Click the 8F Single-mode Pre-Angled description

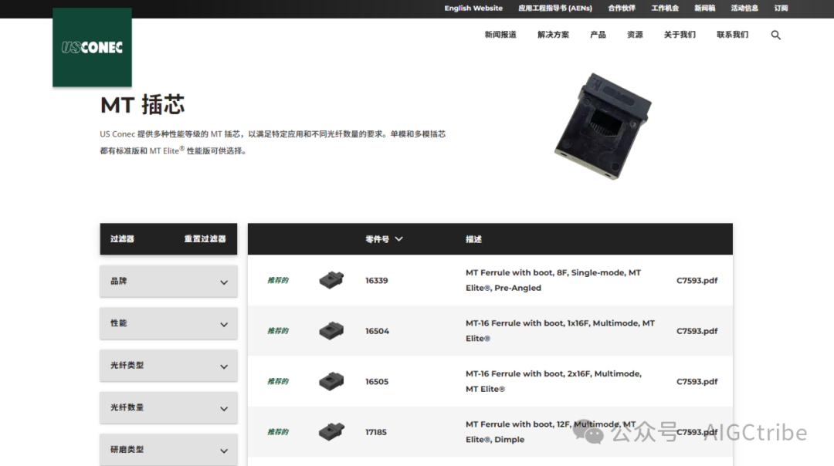553,280
